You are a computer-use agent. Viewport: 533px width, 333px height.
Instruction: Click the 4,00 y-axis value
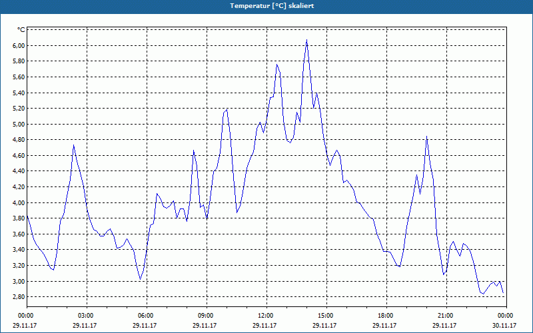click(19, 203)
